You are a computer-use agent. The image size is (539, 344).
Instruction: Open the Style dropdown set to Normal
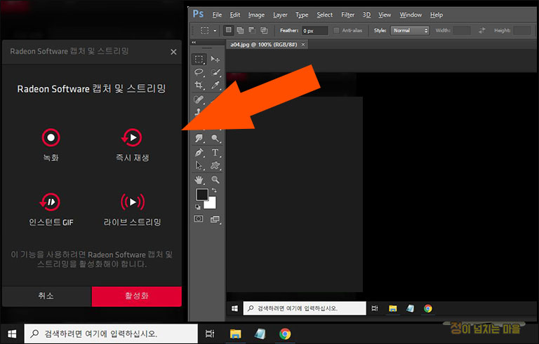pyautogui.click(x=410, y=31)
